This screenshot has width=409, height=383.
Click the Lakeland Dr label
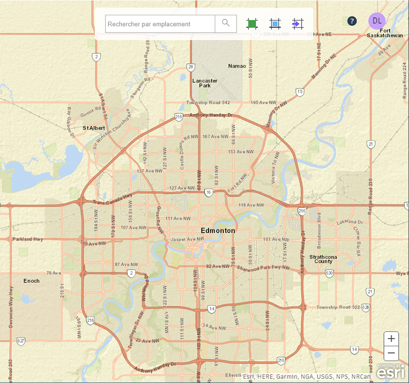[350, 222]
